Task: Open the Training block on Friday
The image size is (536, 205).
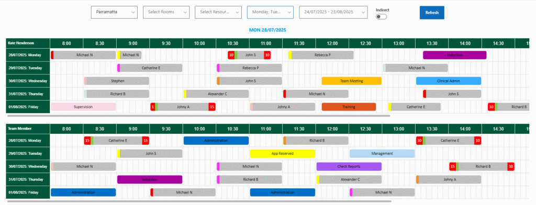Action: (349, 107)
